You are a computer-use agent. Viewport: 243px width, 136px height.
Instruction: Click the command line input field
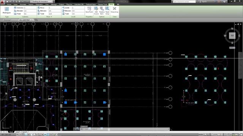click(x=125, y=129)
